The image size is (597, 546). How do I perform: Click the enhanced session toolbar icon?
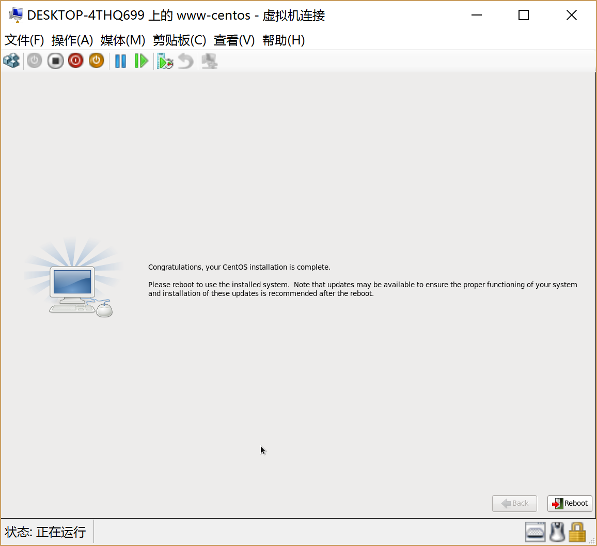209,61
